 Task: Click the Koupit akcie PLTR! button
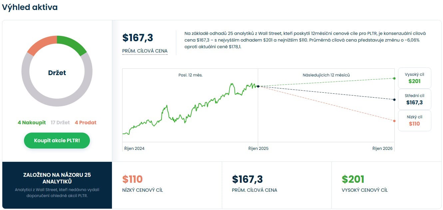tap(57, 141)
